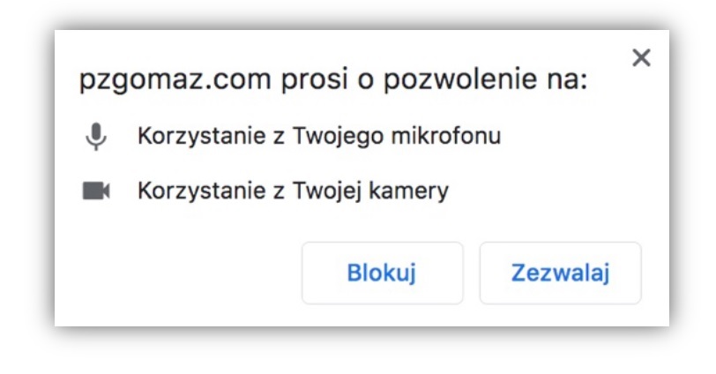Close the permission prompt with the X
This screenshot has height=374, width=716.
tap(641, 59)
